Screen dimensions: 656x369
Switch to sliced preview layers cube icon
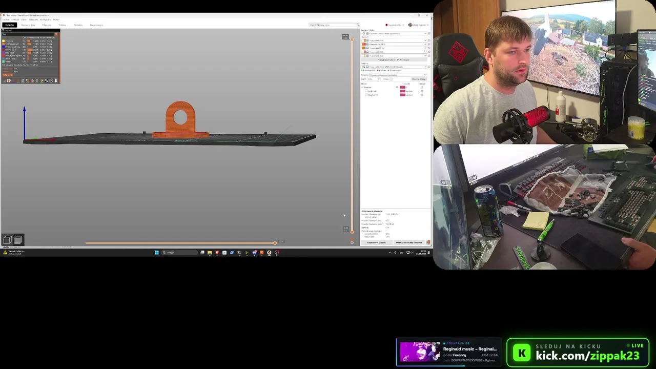tap(18, 240)
